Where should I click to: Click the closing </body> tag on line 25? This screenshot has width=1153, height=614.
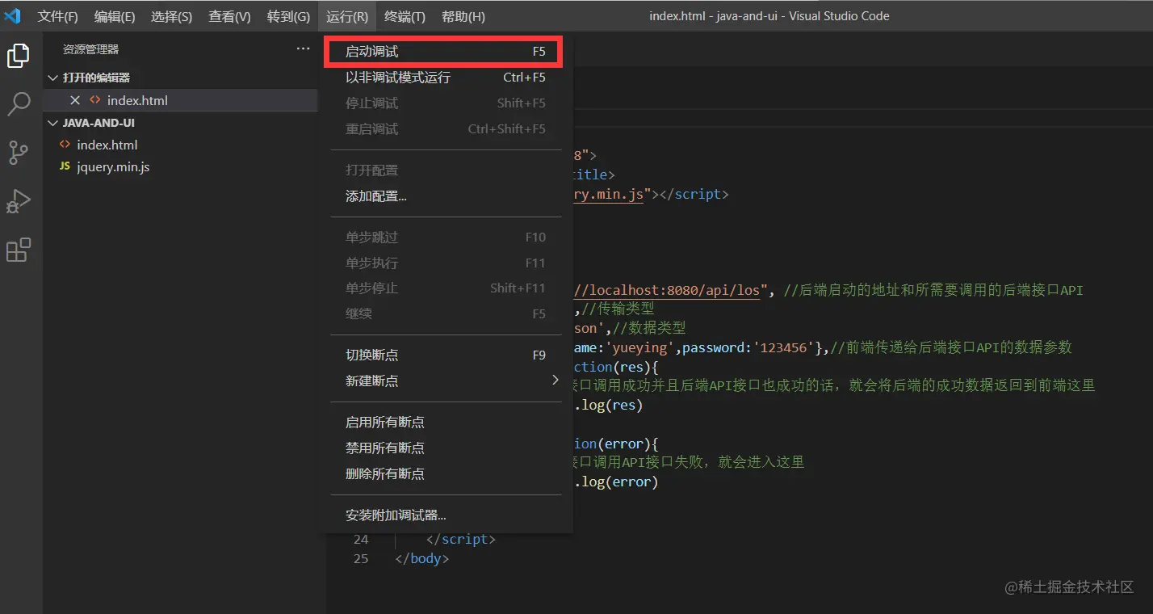click(x=421, y=559)
